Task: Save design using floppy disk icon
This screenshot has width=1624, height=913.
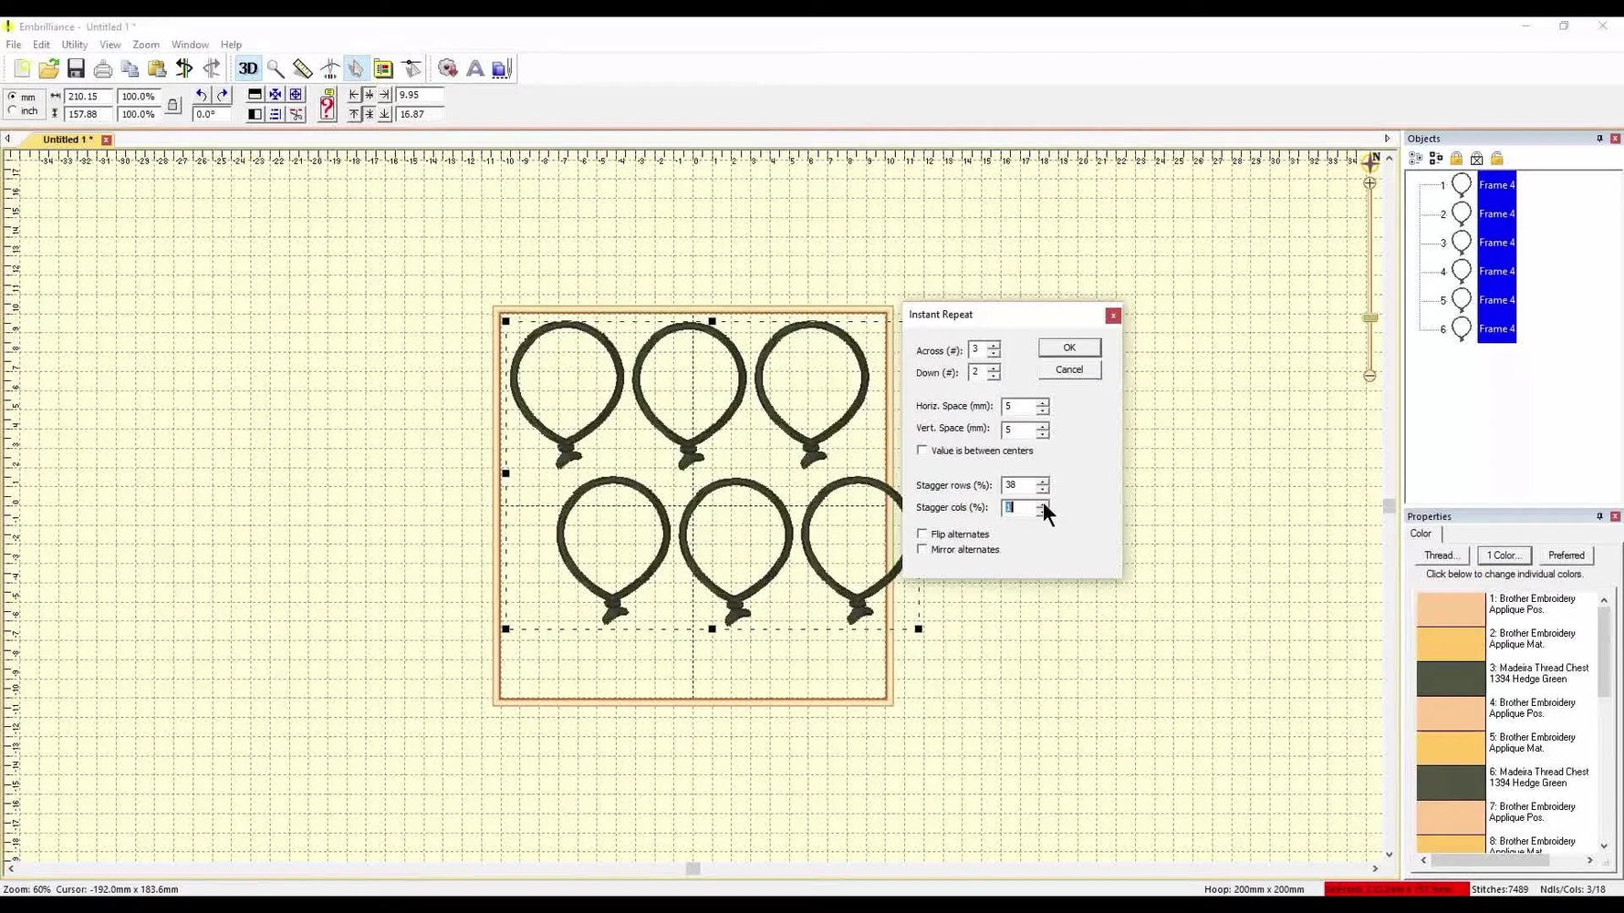Action: [x=76, y=68]
